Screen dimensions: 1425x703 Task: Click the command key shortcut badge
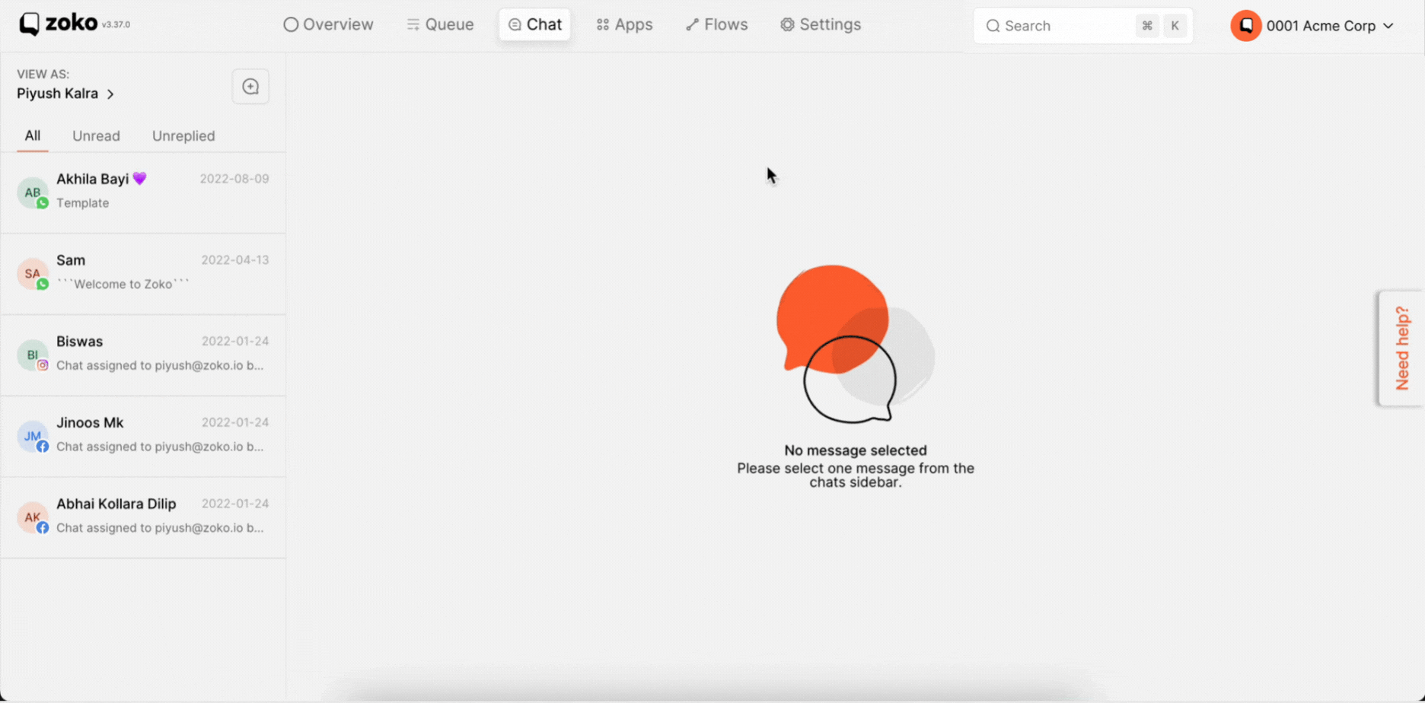(1146, 26)
